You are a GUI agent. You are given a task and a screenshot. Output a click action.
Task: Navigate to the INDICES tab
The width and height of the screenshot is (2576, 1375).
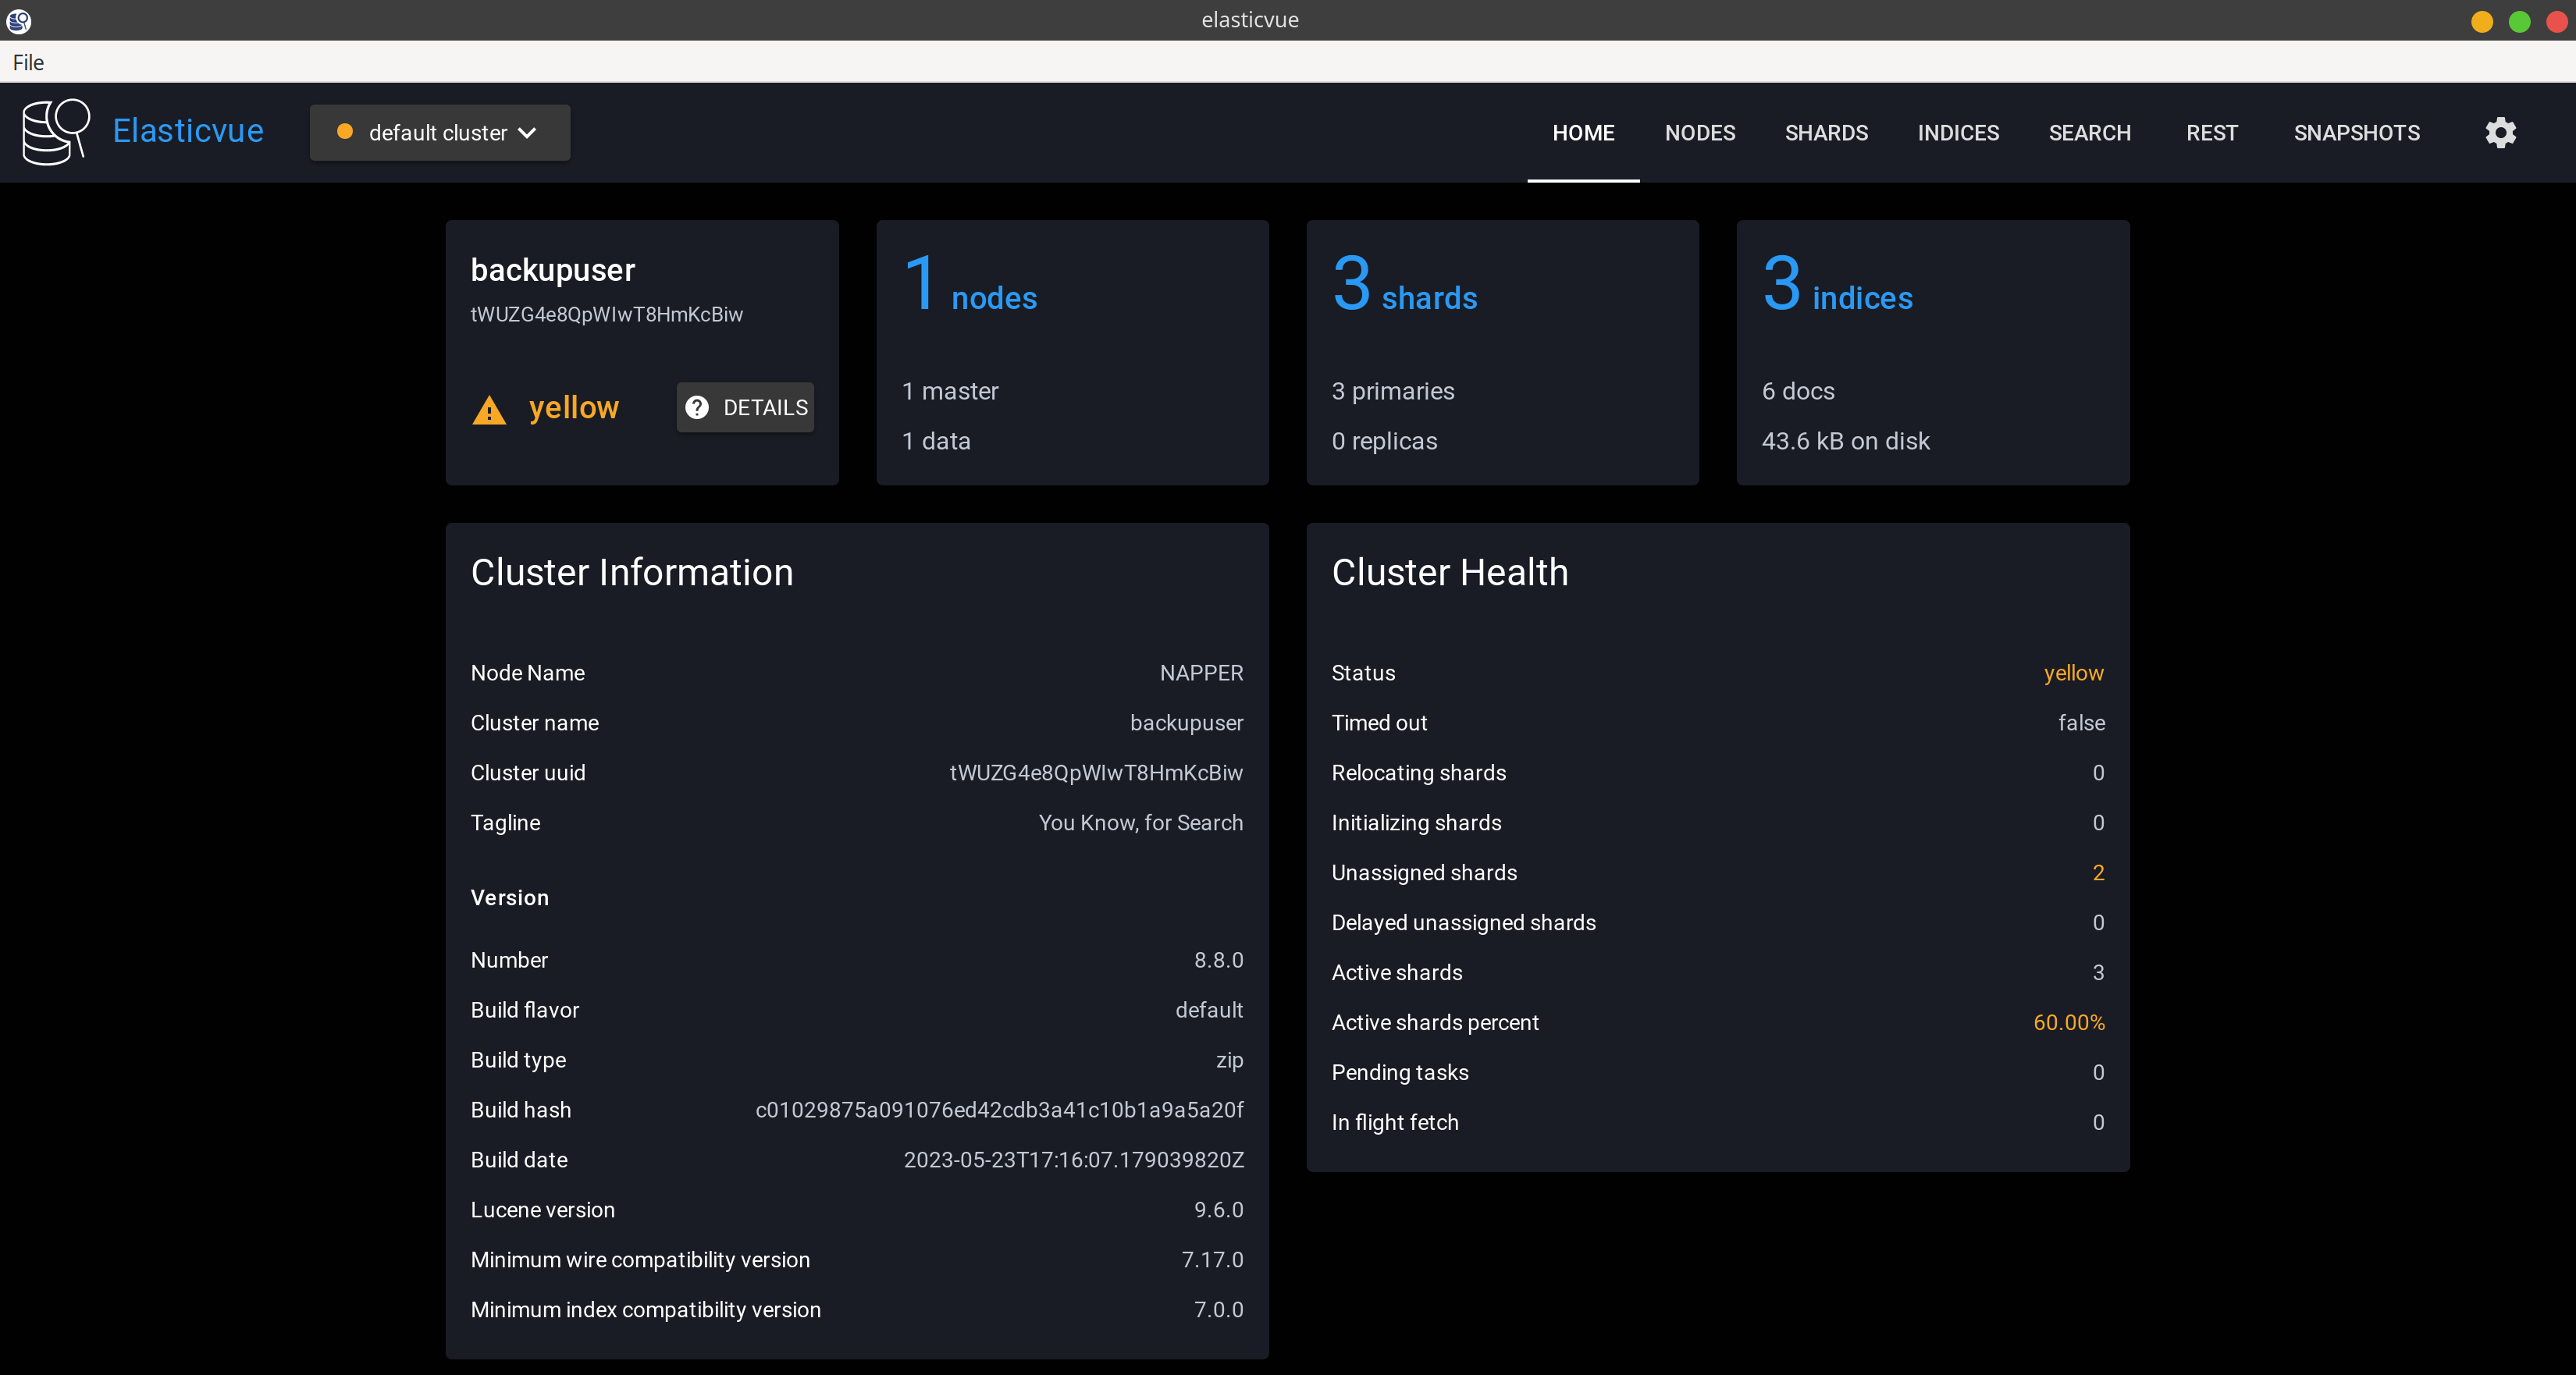click(1958, 132)
